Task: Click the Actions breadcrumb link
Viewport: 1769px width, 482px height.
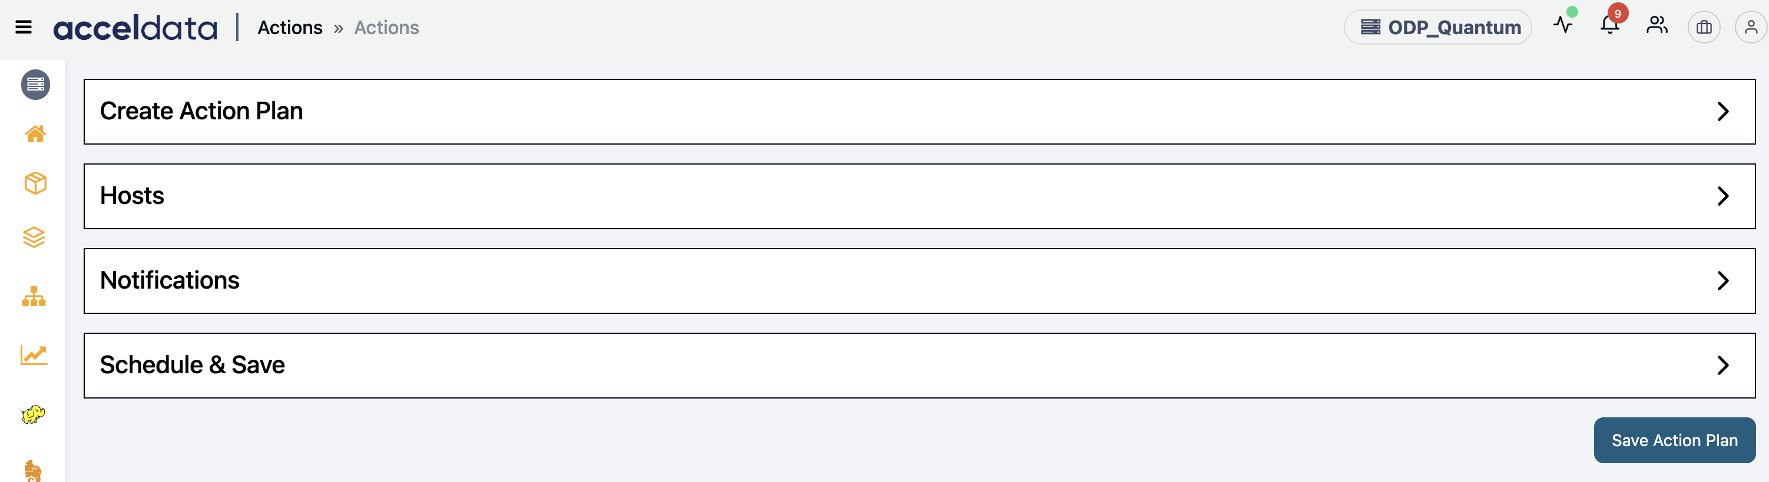Action: pyautogui.click(x=290, y=28)
